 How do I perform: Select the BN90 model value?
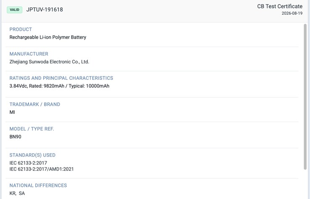[15, 137]
